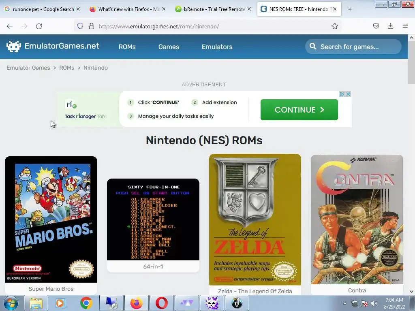Image resolution: width=415 pixels, height=311 pixels.
Task: Click the padlock site security icon
Action: click(x=92, y=26)
